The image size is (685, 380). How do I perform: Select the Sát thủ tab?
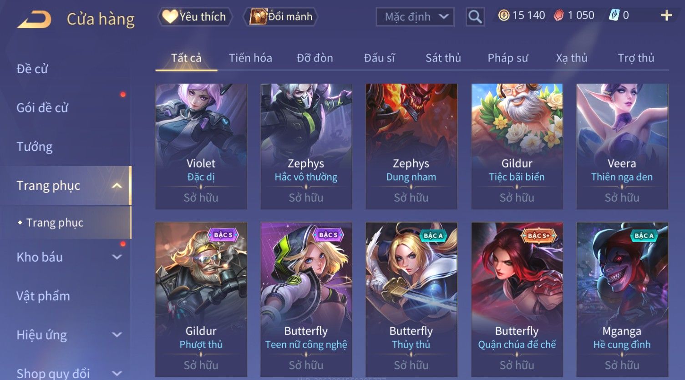(x=443, y=58)
